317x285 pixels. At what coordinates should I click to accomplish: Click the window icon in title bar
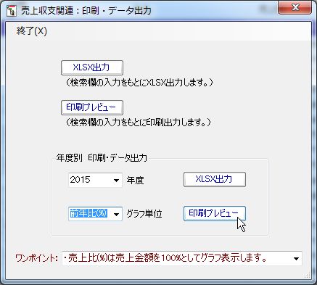coord(11,11)
